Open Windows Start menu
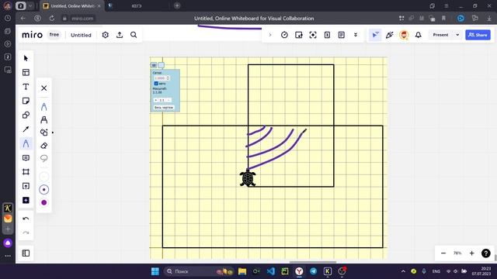Image resolution: width=497 pixels, height=279 pixels. [x=155, y=271]
